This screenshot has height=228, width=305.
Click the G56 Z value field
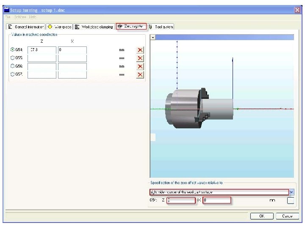[x=42, y=67]
